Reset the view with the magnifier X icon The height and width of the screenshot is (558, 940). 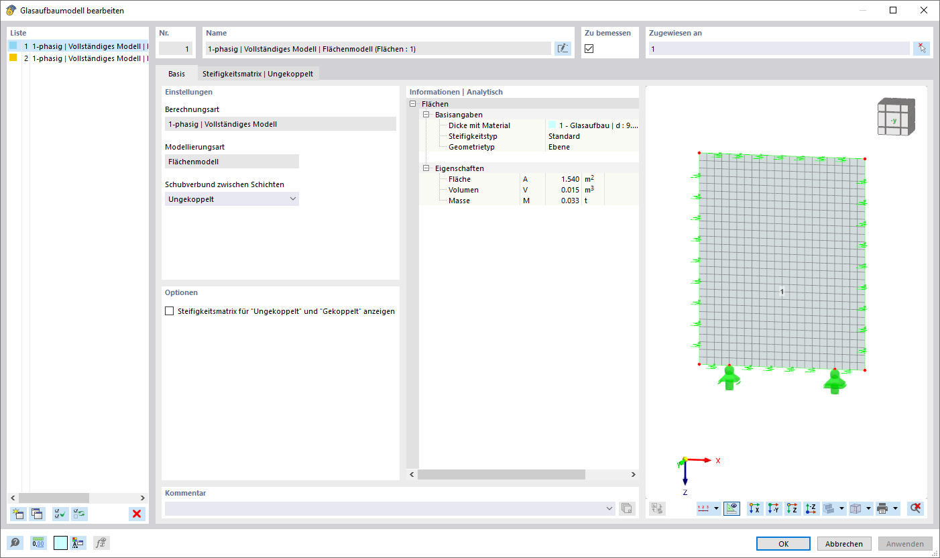pyautogui.click(x=915, y=508)
